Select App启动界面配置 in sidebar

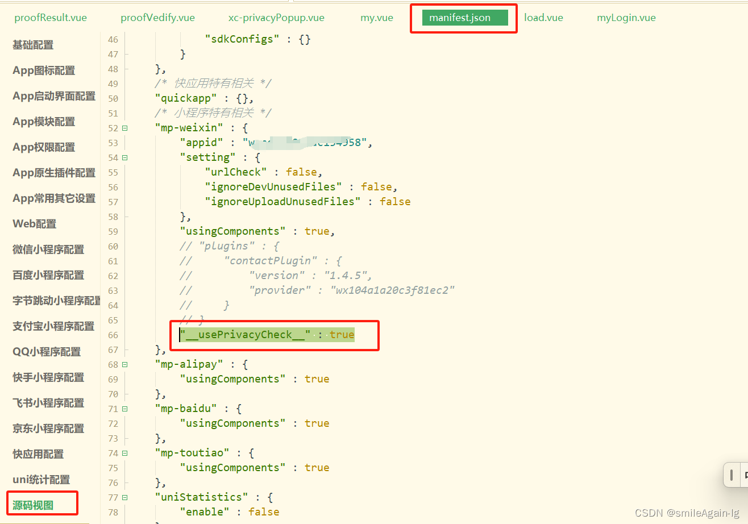point(54,96)
